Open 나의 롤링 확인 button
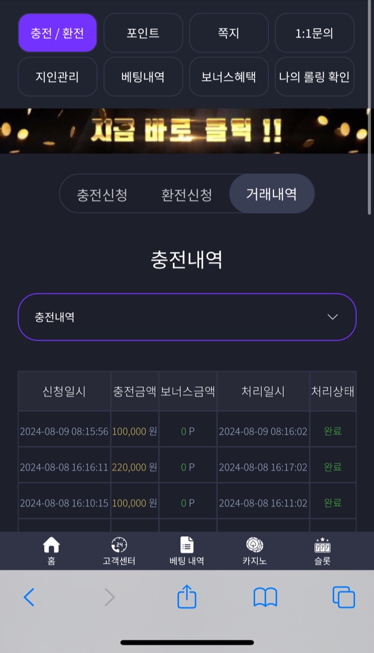 coord(314,76)
